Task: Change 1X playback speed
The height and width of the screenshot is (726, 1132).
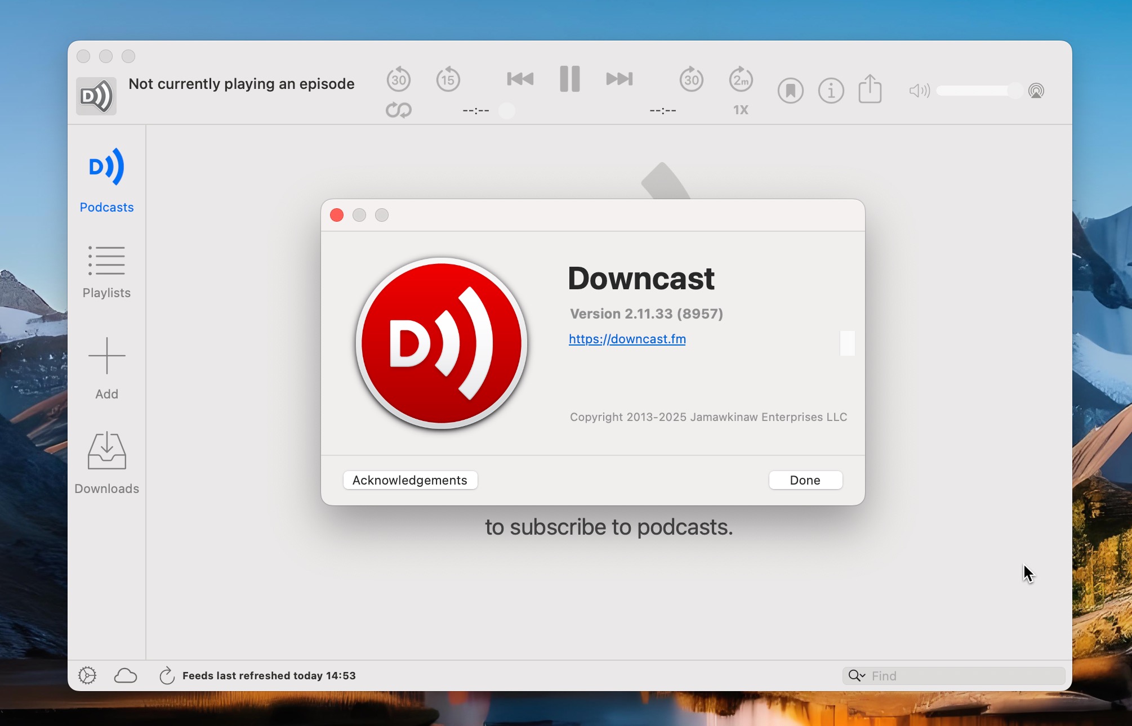Action: [x=741, y=110]
